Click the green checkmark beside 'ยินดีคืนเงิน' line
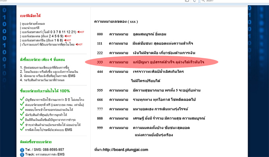Viewport: 269px width, 157px height. [22, 119]
